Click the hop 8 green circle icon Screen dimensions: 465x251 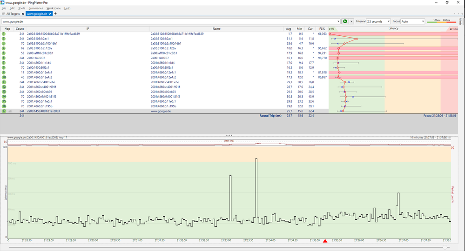click(4, 67)
